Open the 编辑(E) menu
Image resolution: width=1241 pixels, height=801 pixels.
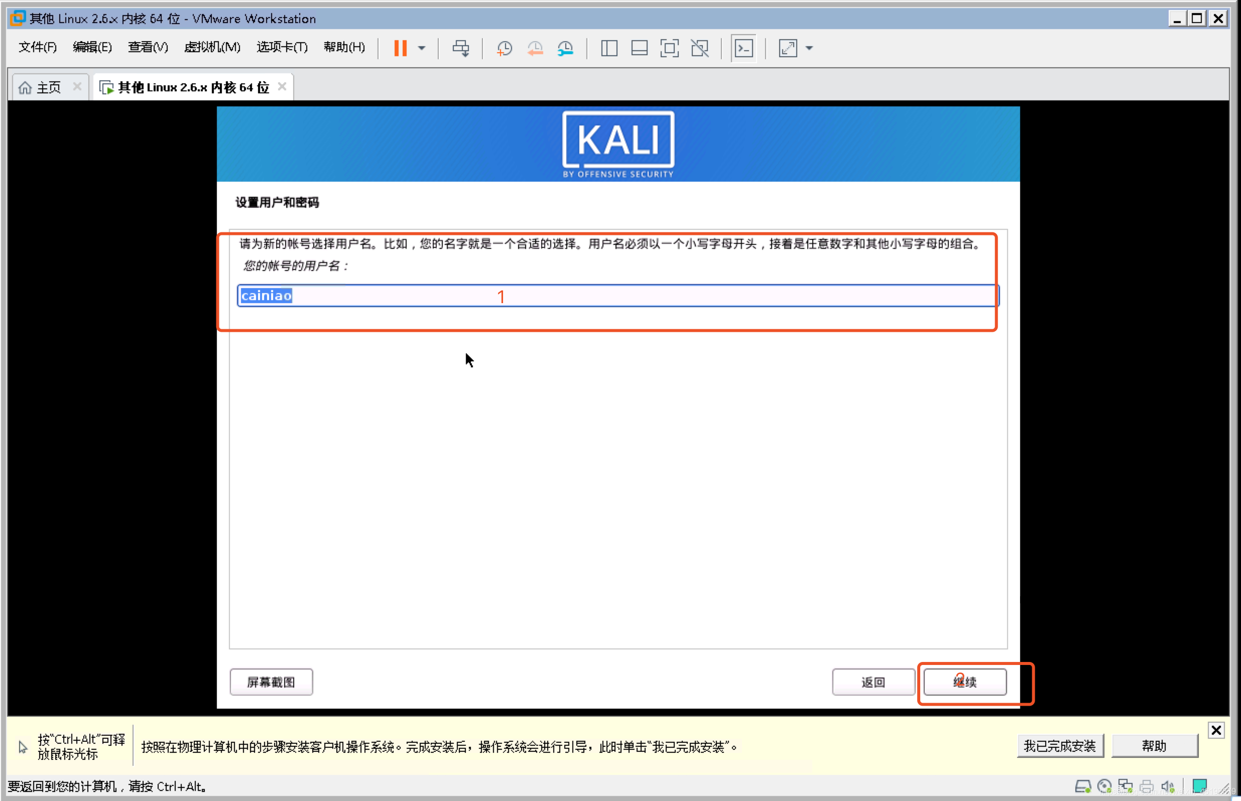(92, 47)
